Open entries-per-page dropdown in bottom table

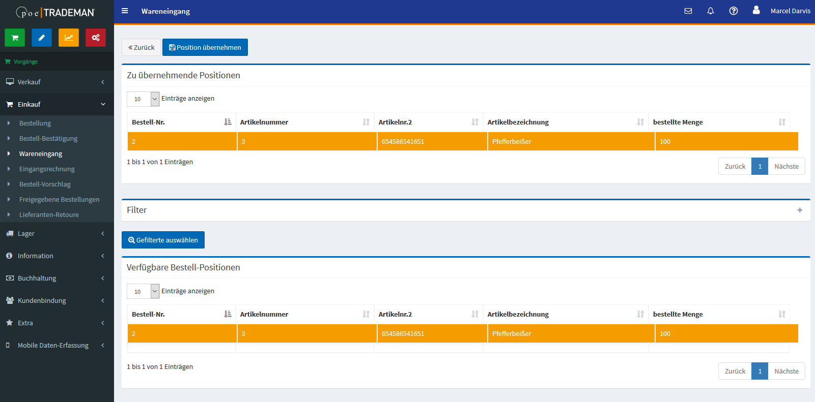click(x=143, y=291)
